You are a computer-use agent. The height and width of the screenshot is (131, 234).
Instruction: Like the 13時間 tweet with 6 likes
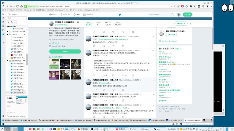click(x=123, y=75)
